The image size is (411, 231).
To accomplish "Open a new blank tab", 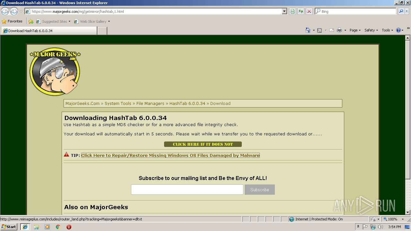I will (x=102, y=31).
